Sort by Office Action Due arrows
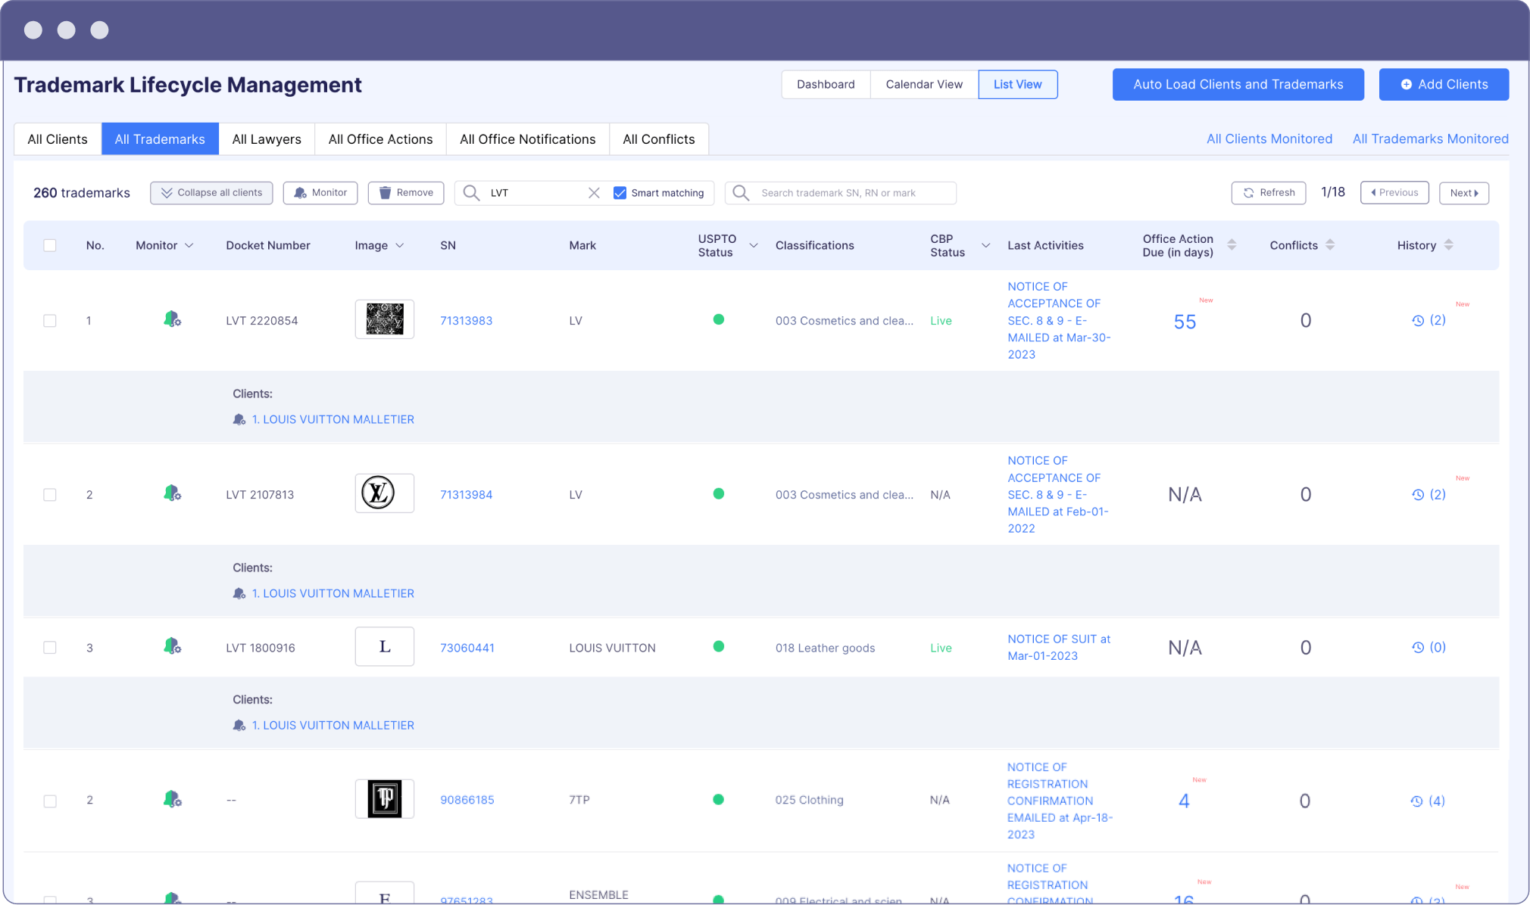This screenshot has width=1530, height=905. [x=1232, y=244]
